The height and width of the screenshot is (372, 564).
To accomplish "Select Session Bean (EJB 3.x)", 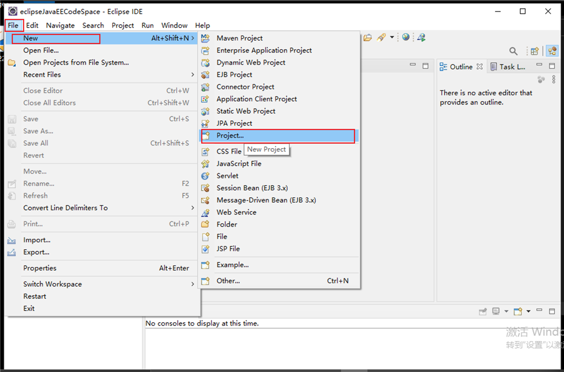I will tap(279, 188).
